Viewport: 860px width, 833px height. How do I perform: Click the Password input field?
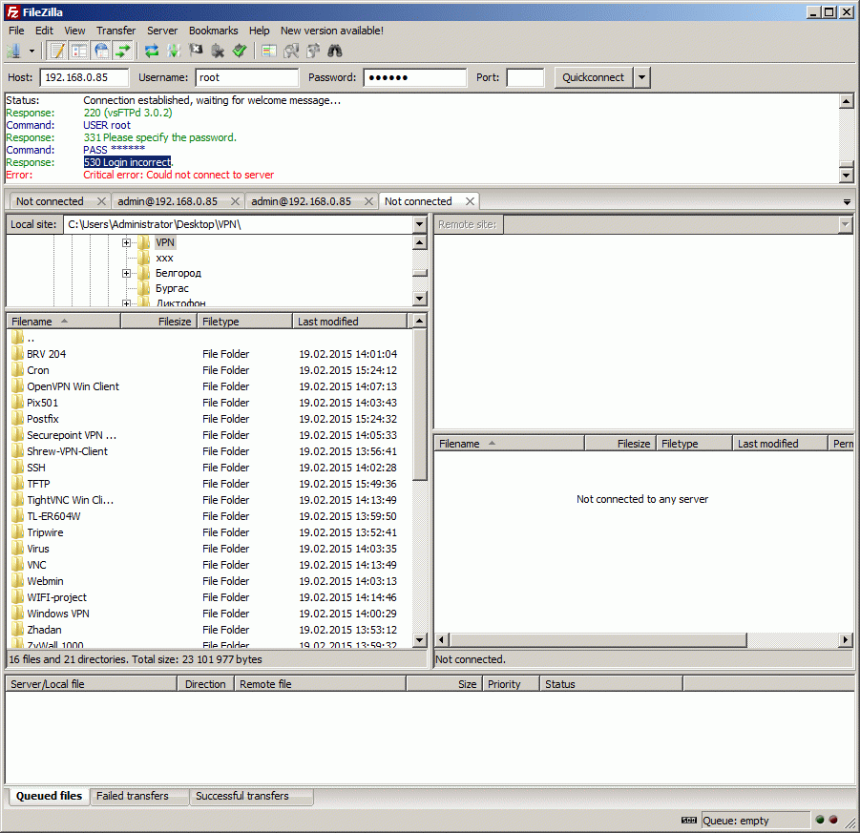click(x=414, y=77)
